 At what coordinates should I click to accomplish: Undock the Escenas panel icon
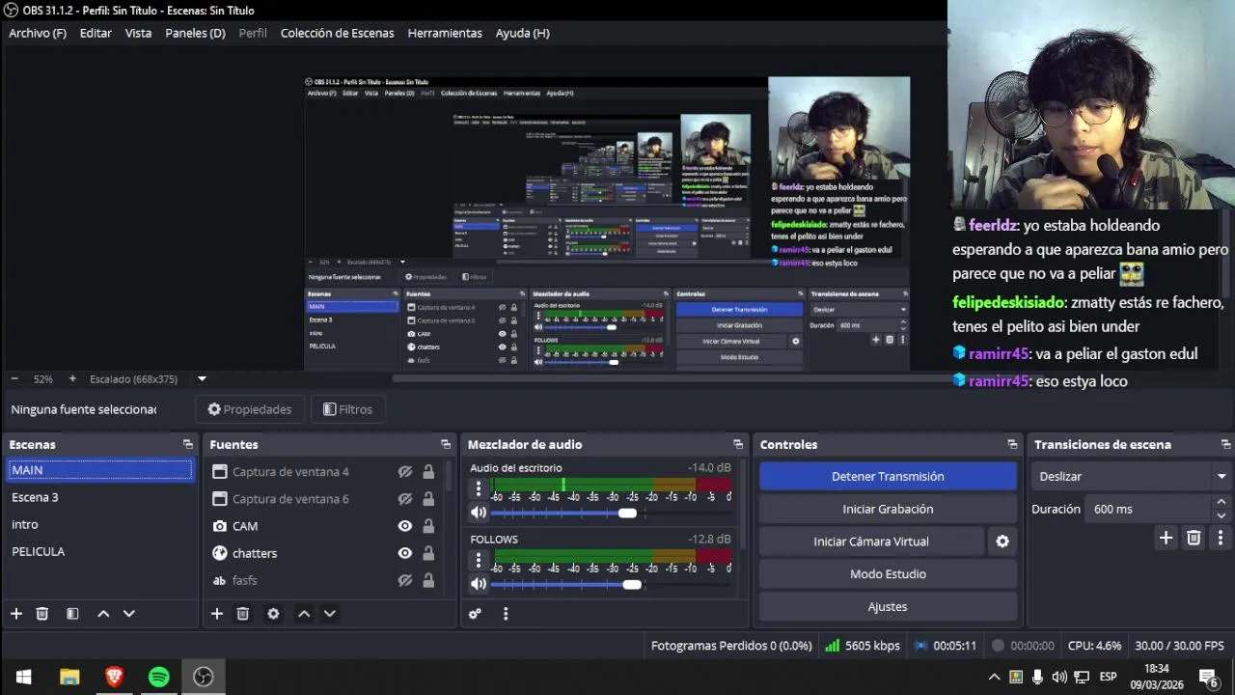click(x=188, y=445)
